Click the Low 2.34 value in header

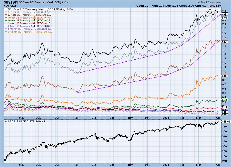click(x=172, y=6)
